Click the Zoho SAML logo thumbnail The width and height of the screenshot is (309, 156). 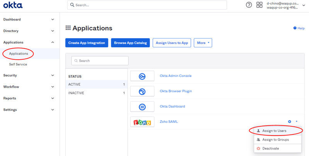tap(142, 122)
